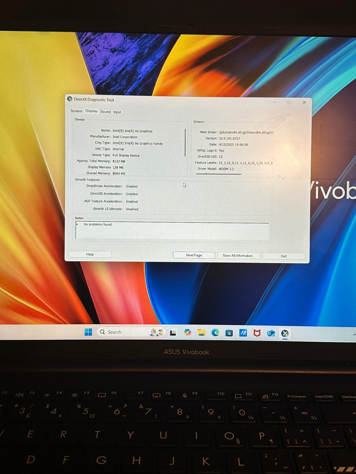The width and height of the screenshot is (356, 474).
Task: Click the Exit button
Action: [284, 256]
